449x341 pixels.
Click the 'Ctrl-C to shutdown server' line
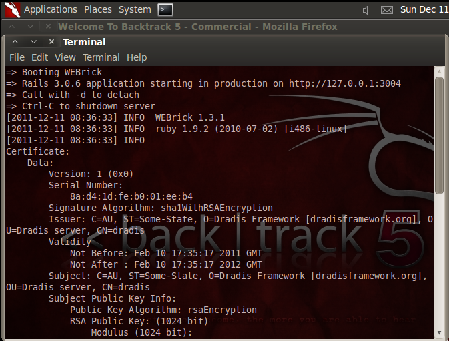tap(81, 106)
